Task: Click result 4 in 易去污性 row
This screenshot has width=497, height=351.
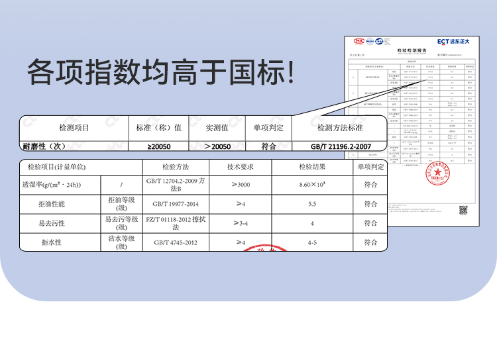Action: 312,223
